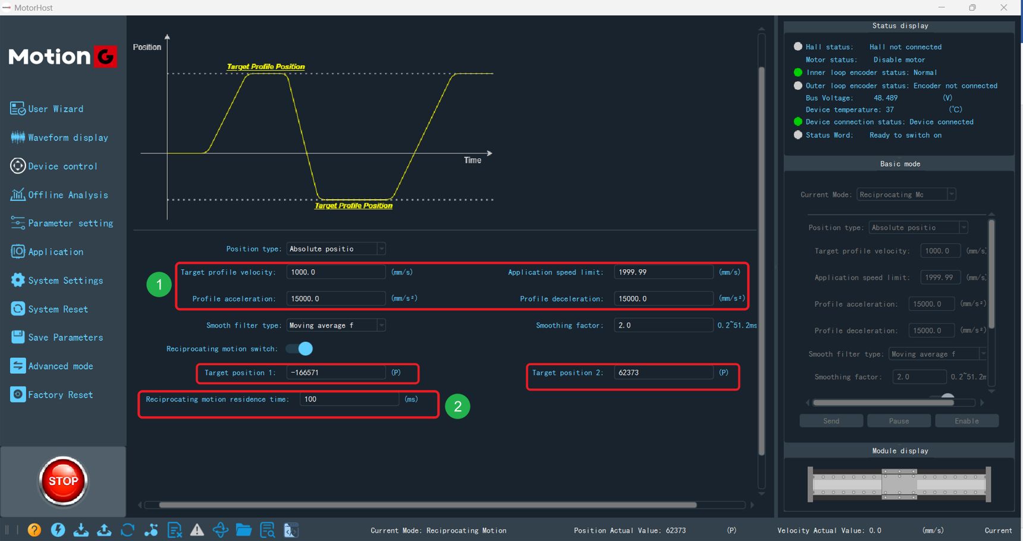Select Application in the sidebar
Viewport: 1023px width, 541px height.
47,251
